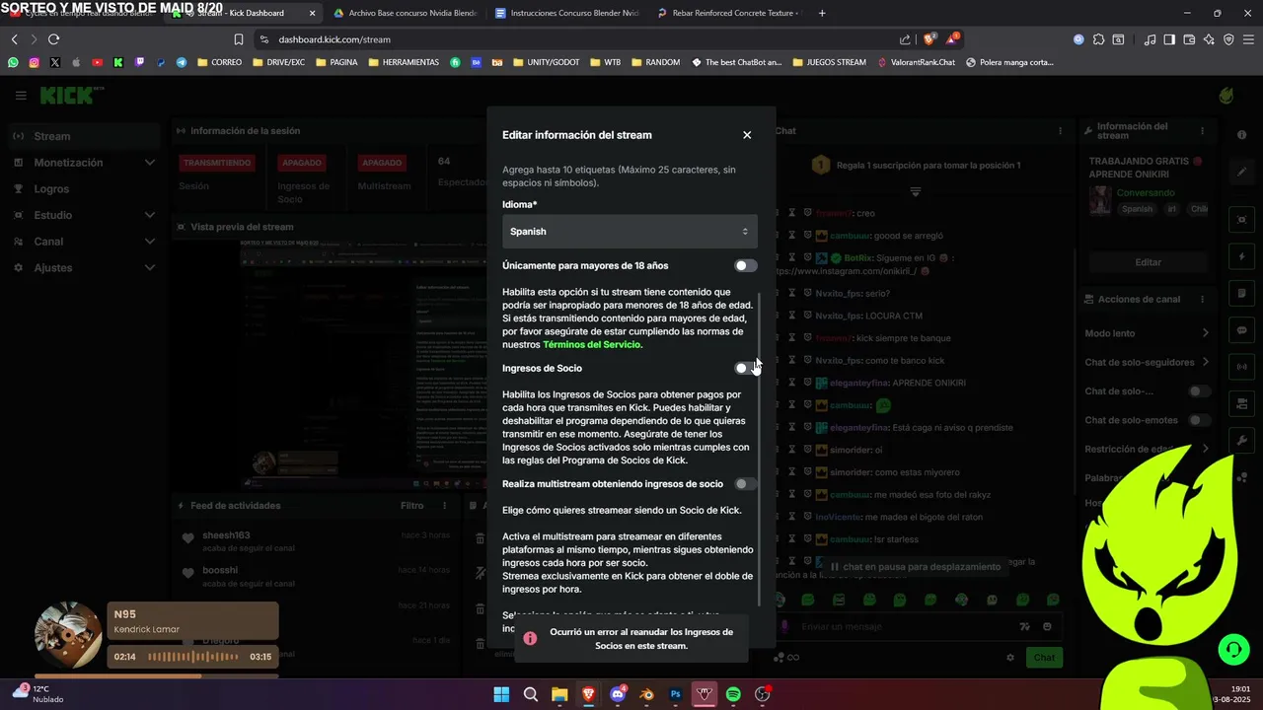Open Blender from the taskbar

(x=647, y=694)
